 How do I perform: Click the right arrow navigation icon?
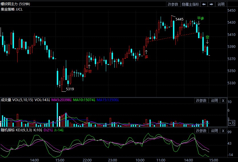(211, 4)
